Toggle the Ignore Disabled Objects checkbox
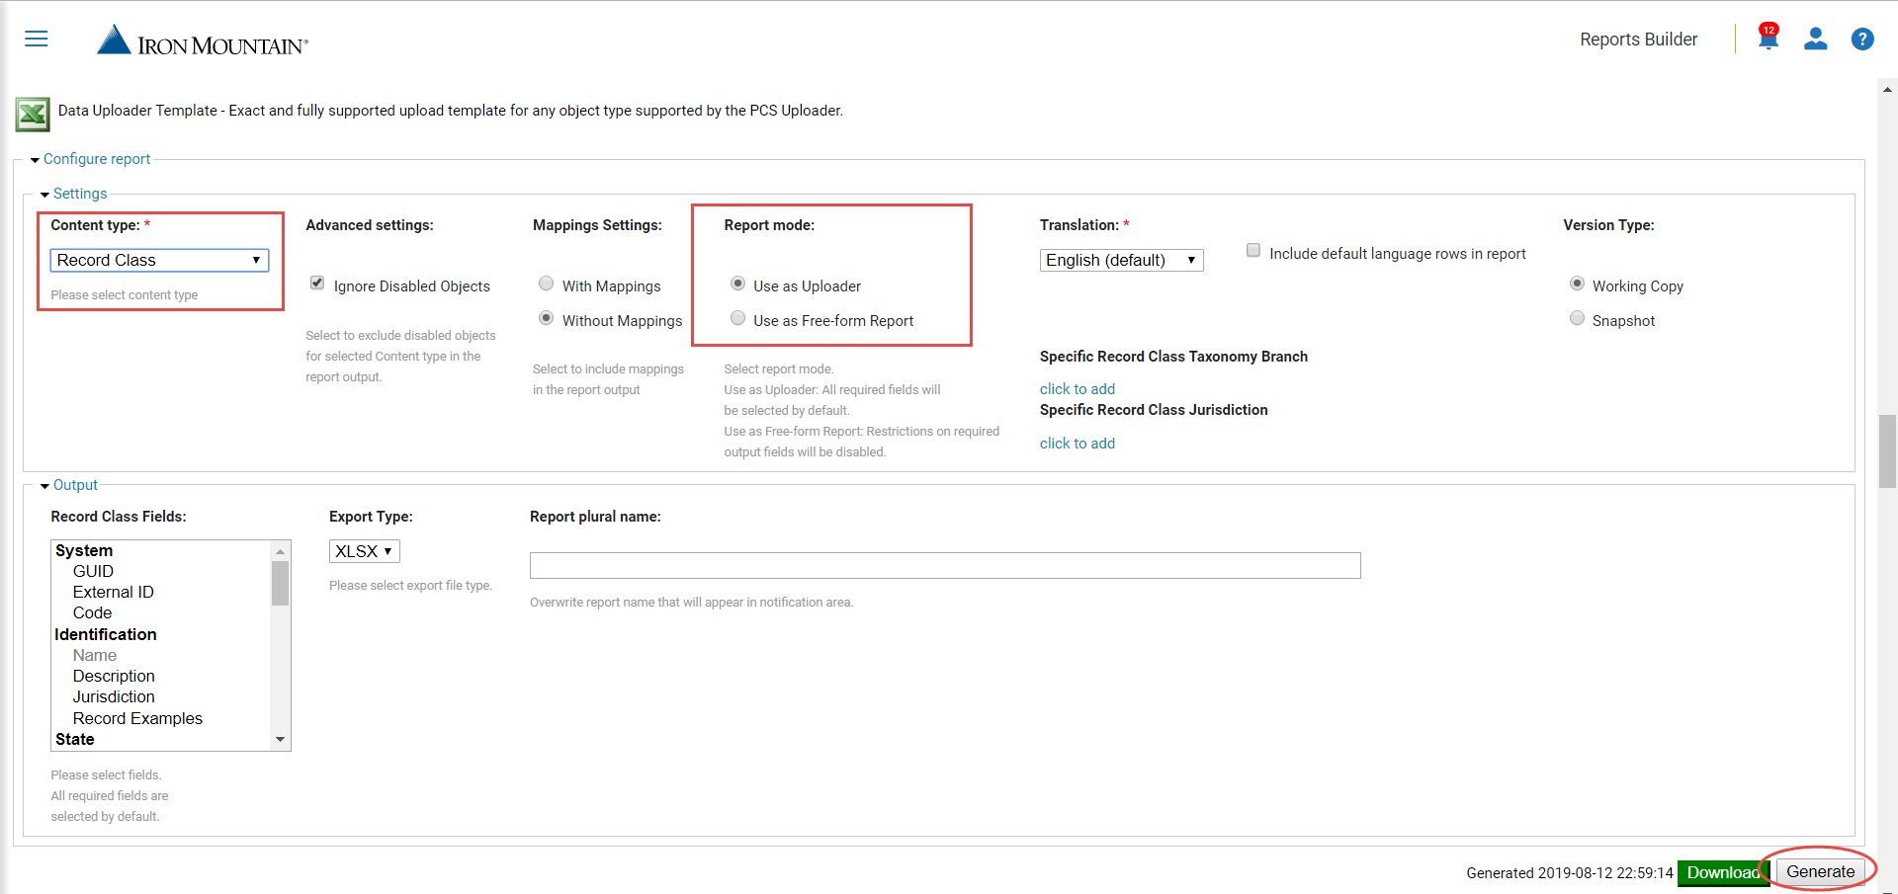 [317, 284]
